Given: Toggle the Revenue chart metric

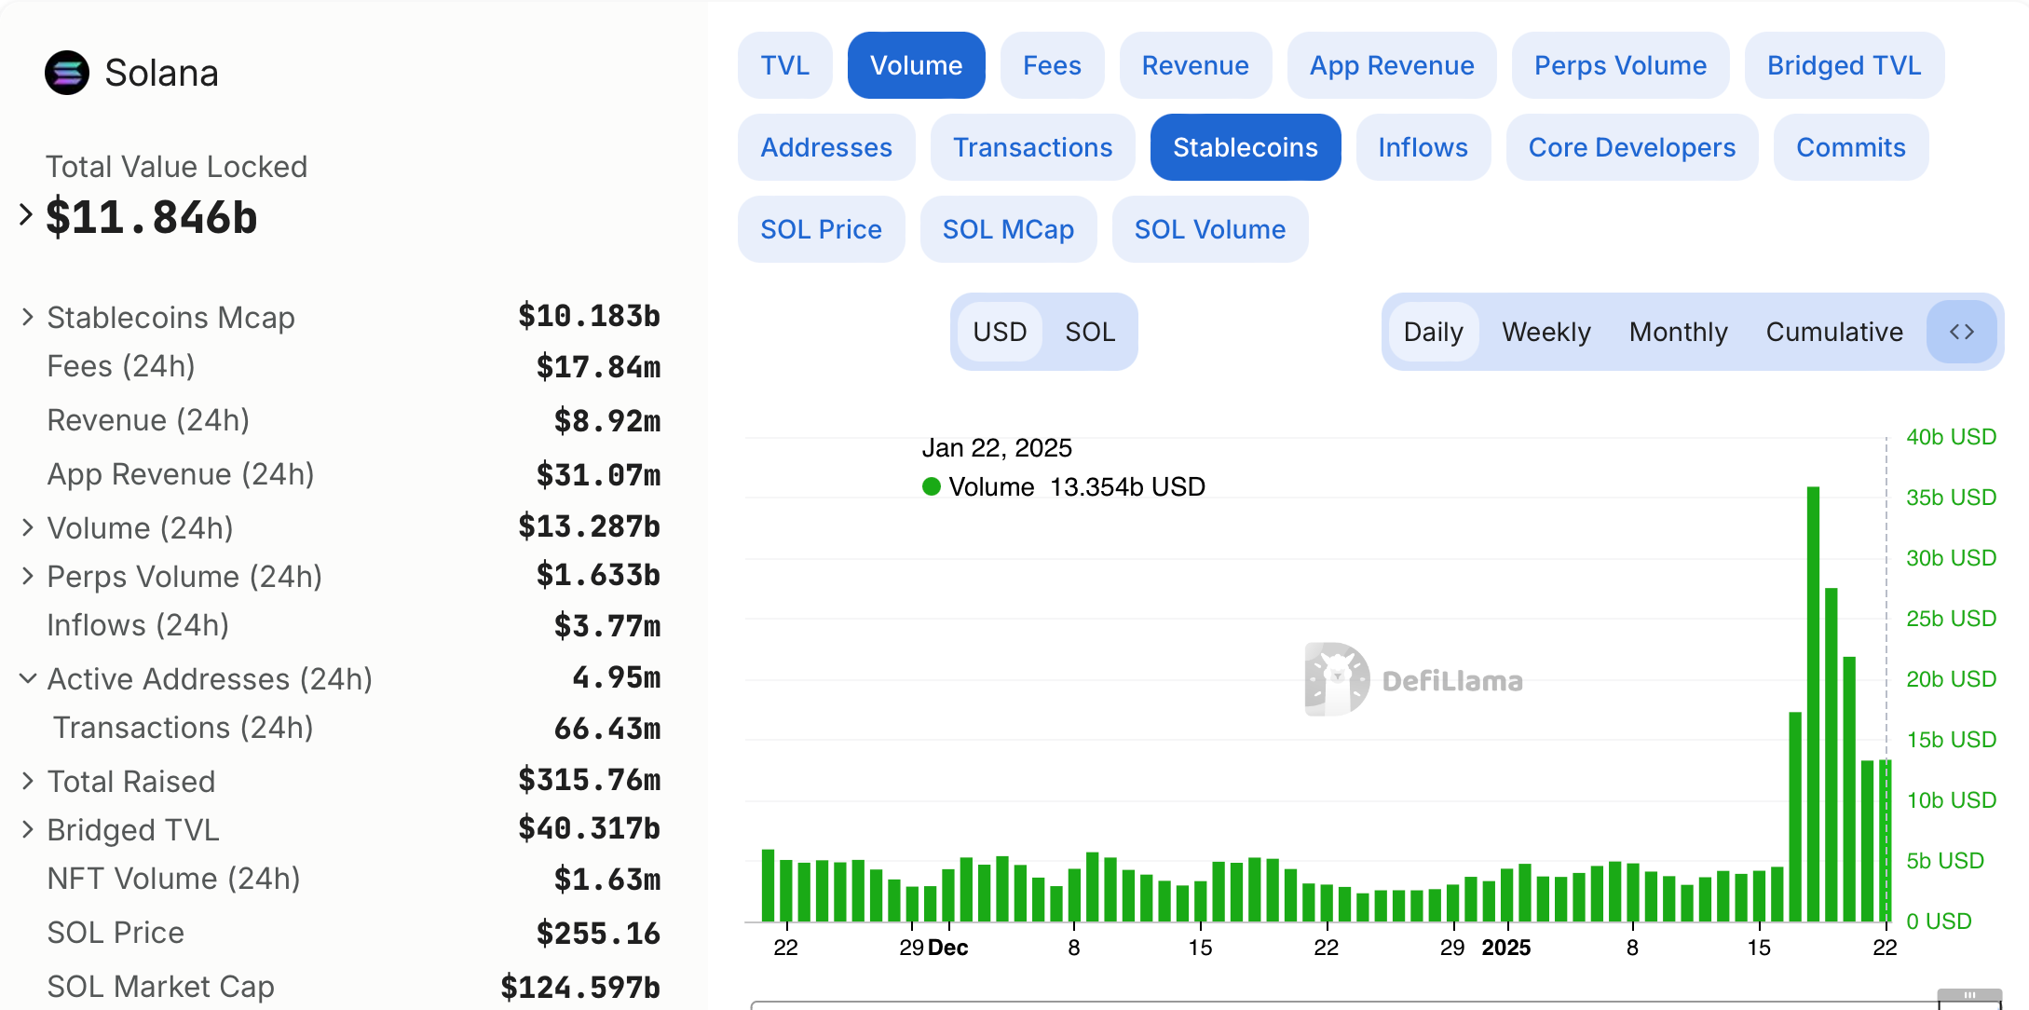Looking at the screenshot, I should pos(1195,65).
